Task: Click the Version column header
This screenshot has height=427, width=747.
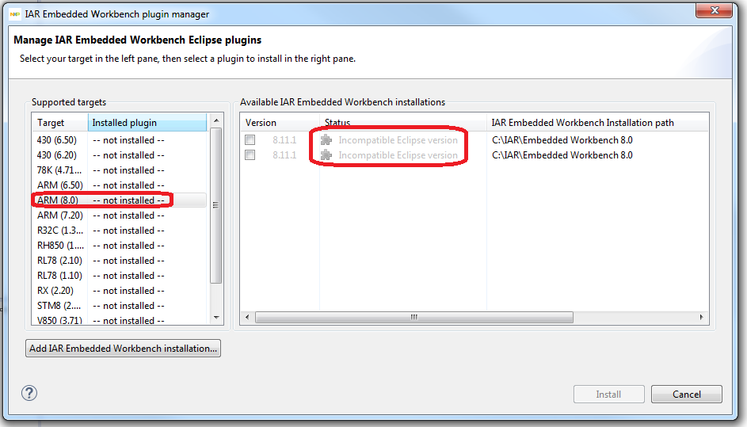Action: click(x=280, y=123)
